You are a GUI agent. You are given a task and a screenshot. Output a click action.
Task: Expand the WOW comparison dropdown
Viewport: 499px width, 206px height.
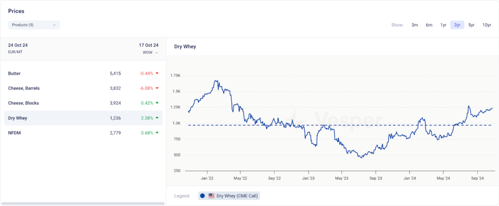(x=151, y=52)
